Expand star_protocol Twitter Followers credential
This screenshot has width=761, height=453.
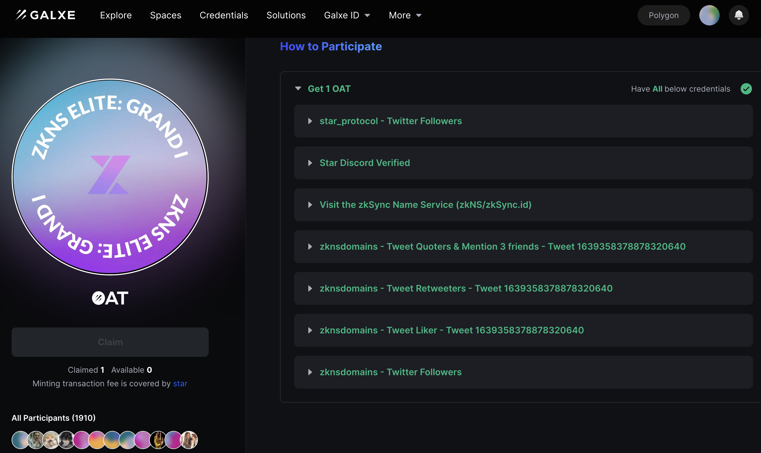click(523, 121)
